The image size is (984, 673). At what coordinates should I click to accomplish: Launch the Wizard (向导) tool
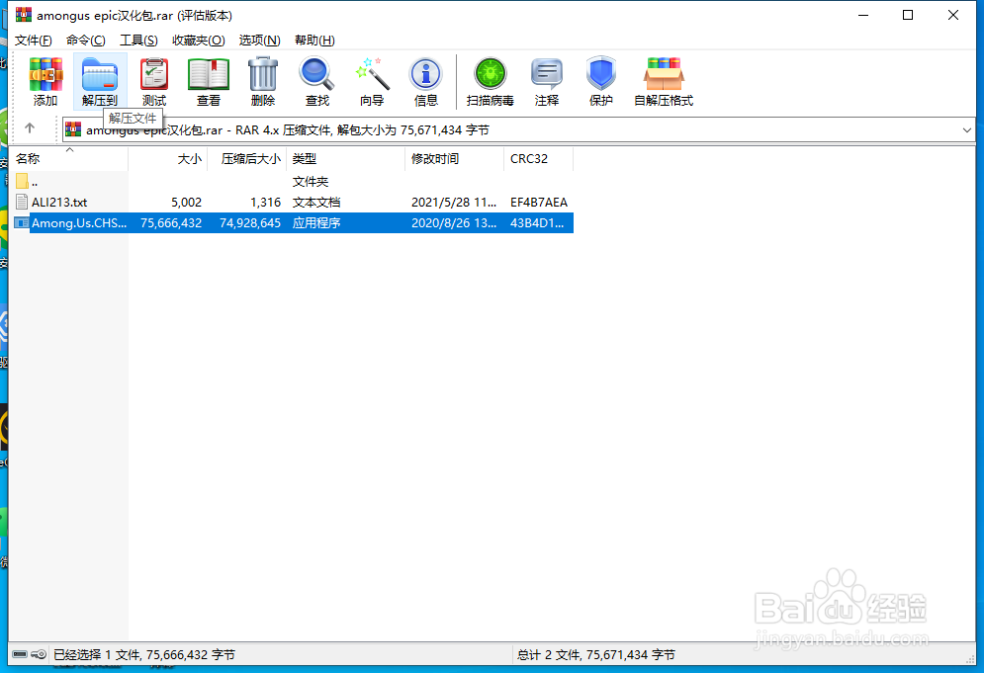pyautogui.click(x=372, y=82)
